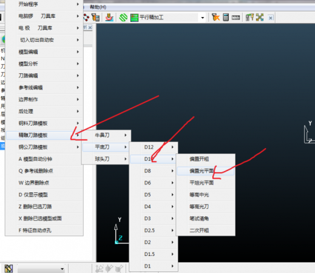This screenshot has width=315, height=273.
Task: Run the Z 删除已选刀路 macro
Action: (x=44, y=206)
